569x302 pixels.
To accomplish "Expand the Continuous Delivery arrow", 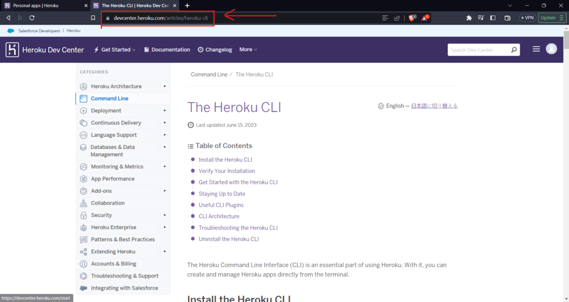I will 165,123.
